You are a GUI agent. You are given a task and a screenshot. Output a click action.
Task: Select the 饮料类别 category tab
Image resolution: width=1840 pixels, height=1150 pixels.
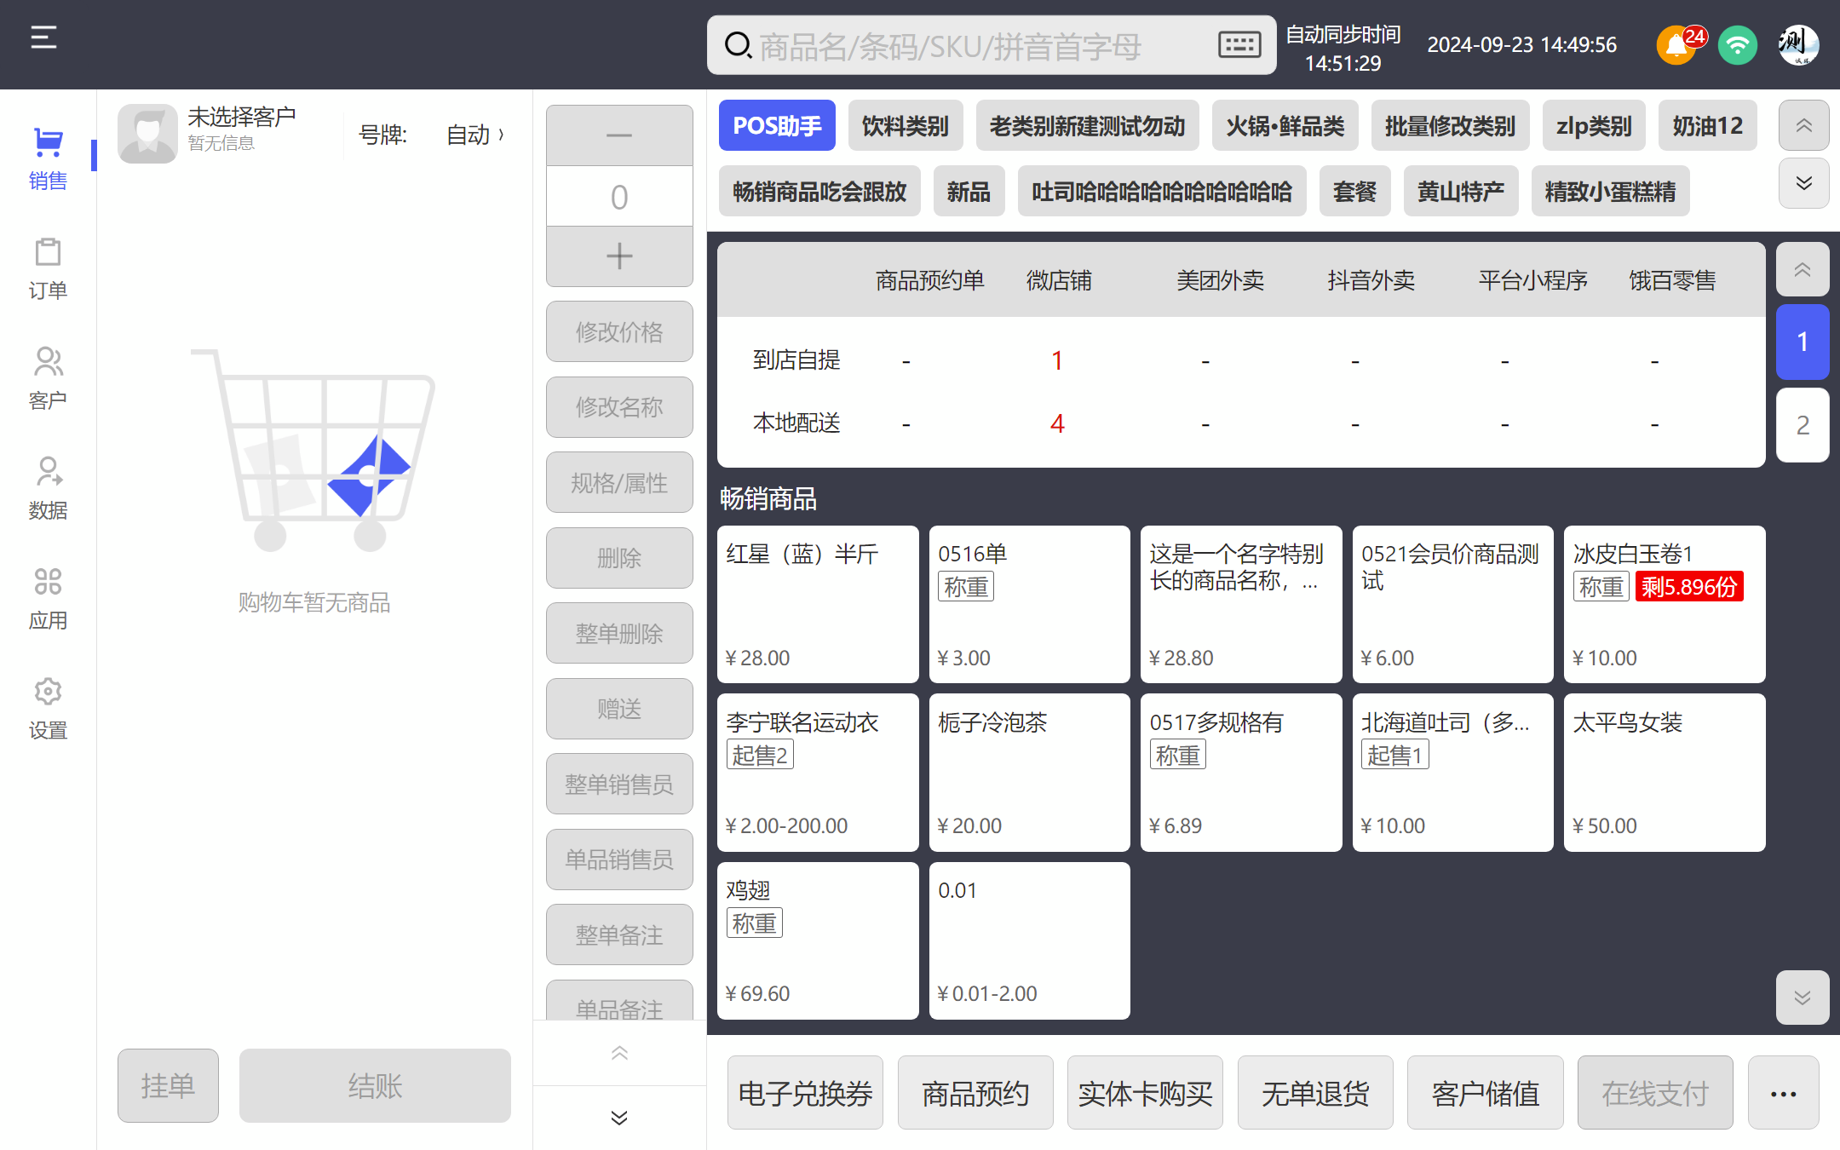click(x=905, y=126)
